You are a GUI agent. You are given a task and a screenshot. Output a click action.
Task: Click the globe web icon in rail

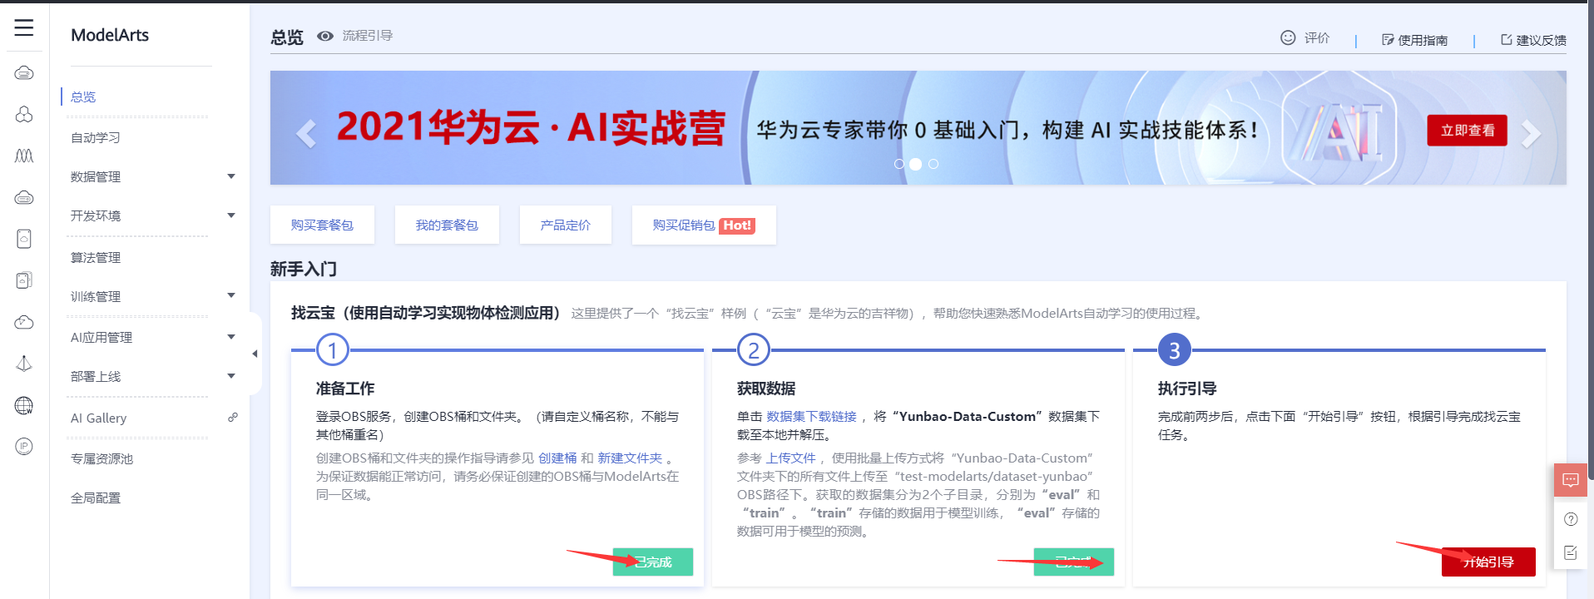[x=24, y=405]
